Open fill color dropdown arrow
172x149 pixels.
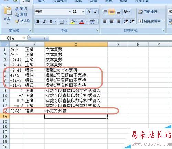point(77,21)
